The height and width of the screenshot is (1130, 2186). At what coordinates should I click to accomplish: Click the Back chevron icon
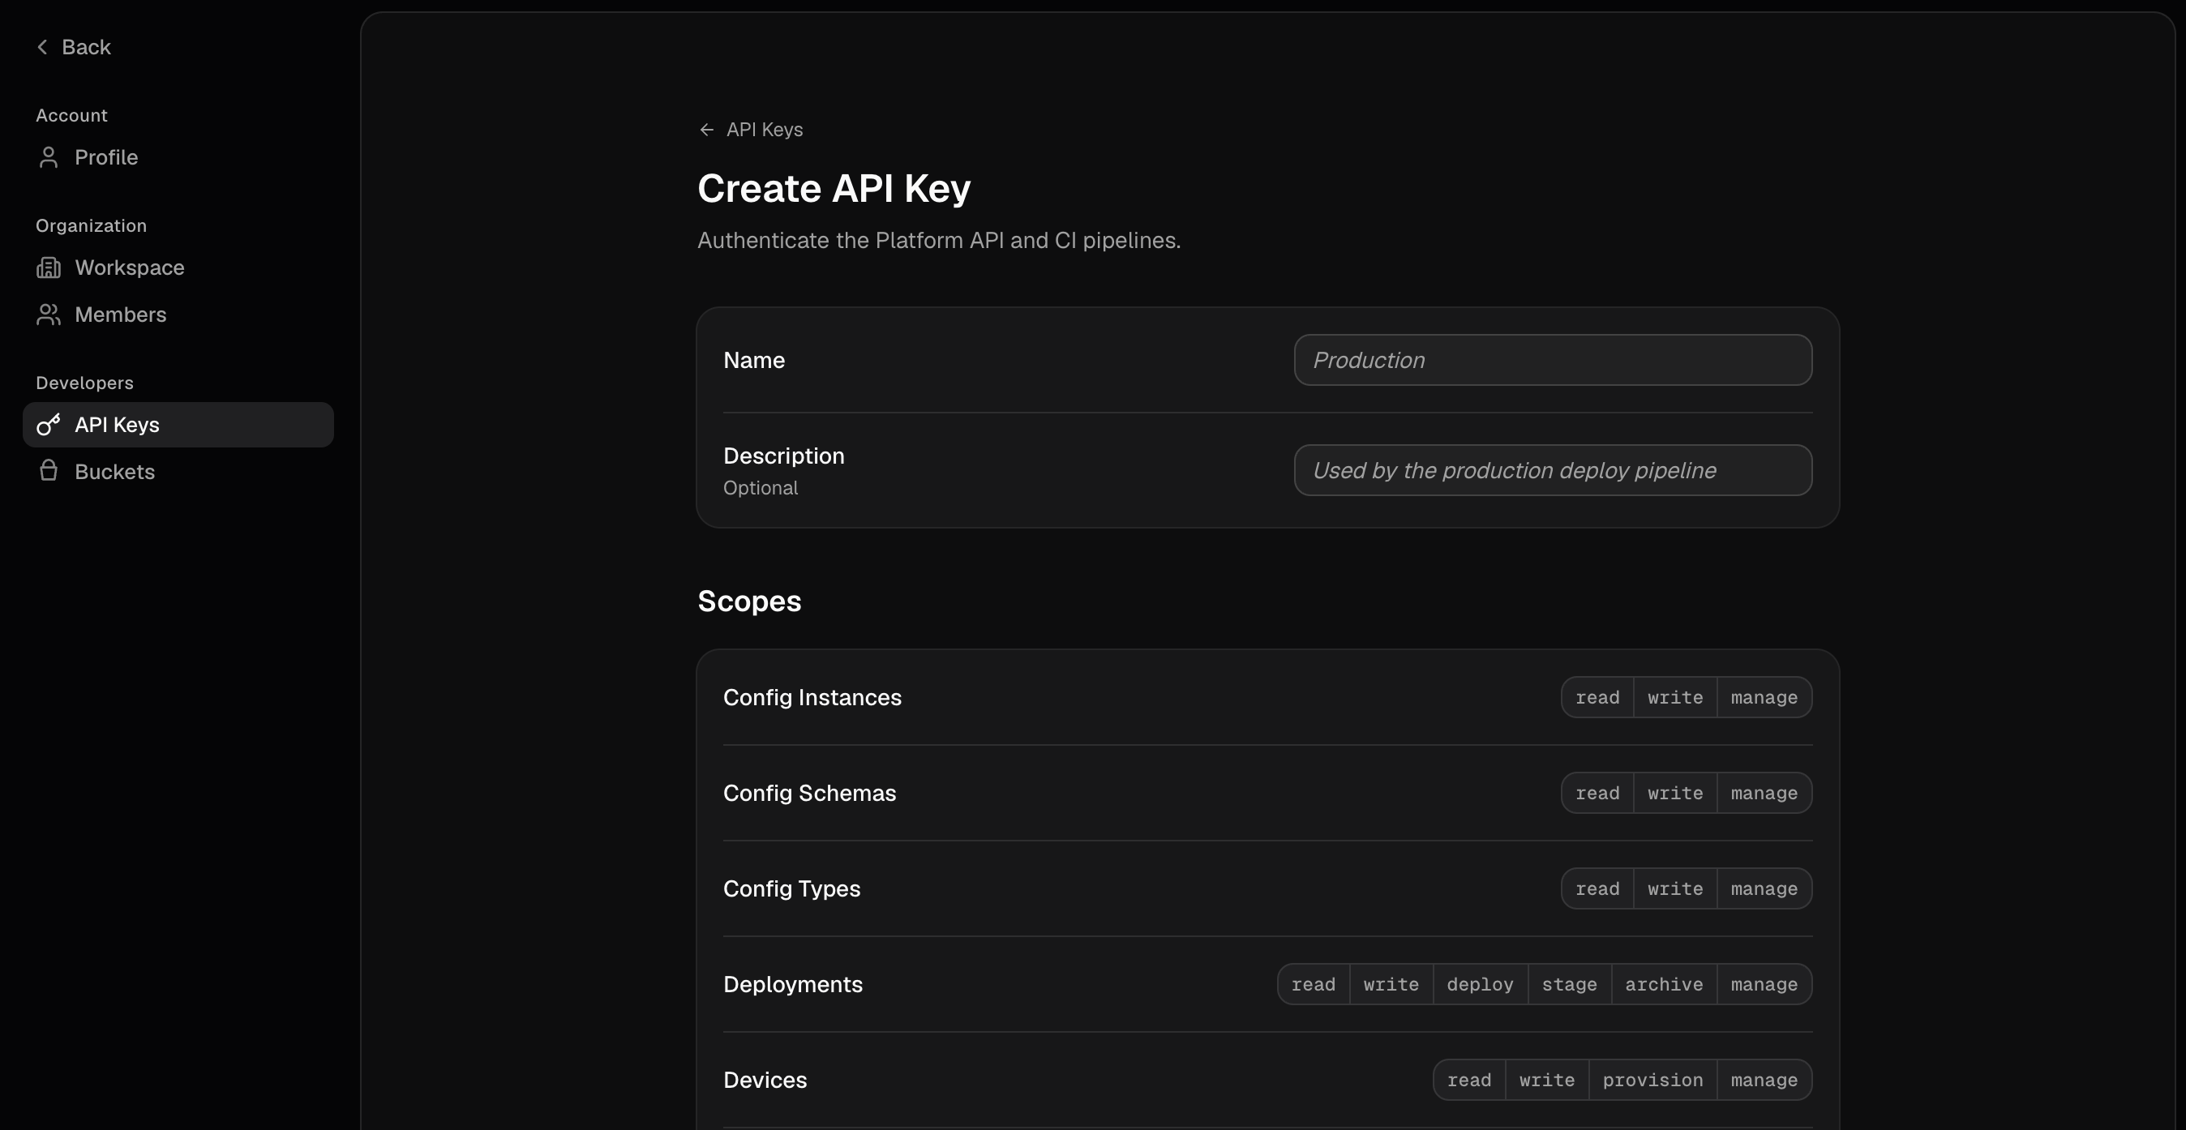click(41, 47)
